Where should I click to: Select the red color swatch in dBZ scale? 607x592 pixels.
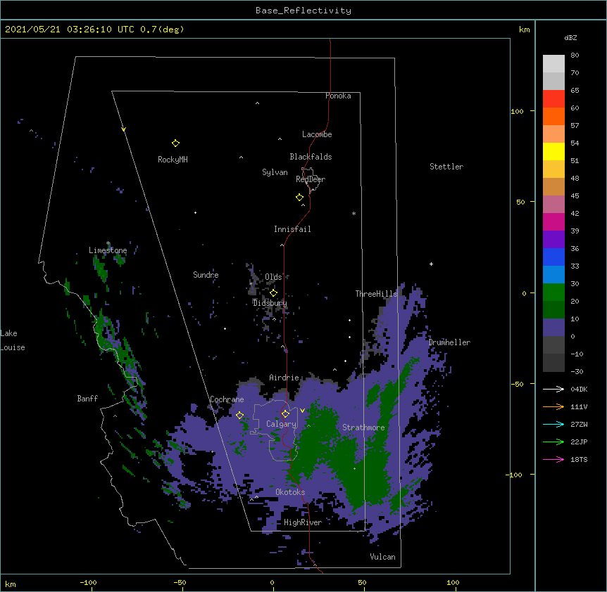(553, 98)
